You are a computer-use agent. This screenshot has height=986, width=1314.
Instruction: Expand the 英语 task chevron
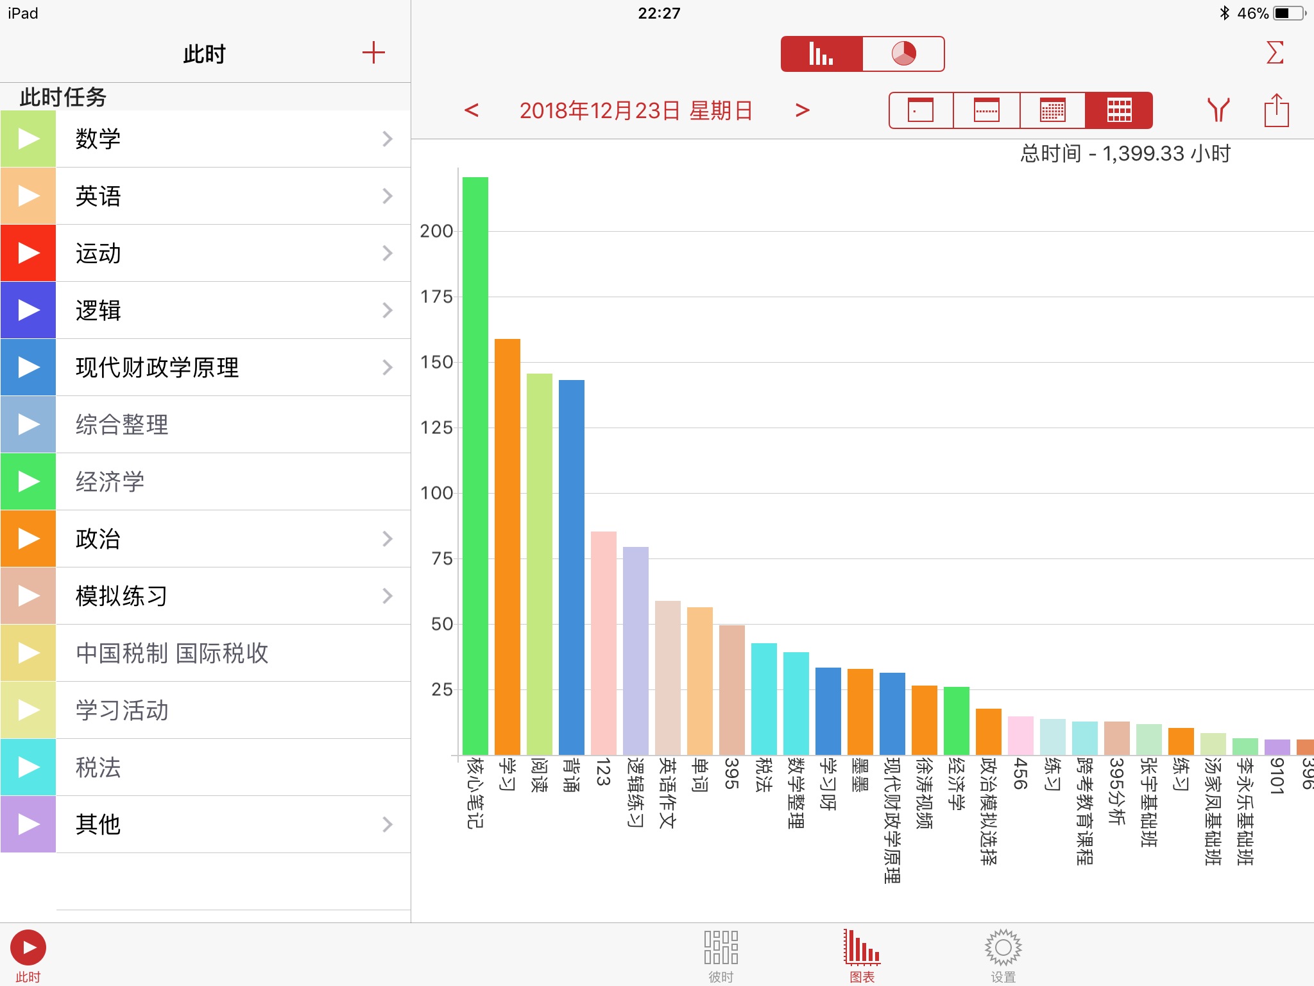click(388, 196)
